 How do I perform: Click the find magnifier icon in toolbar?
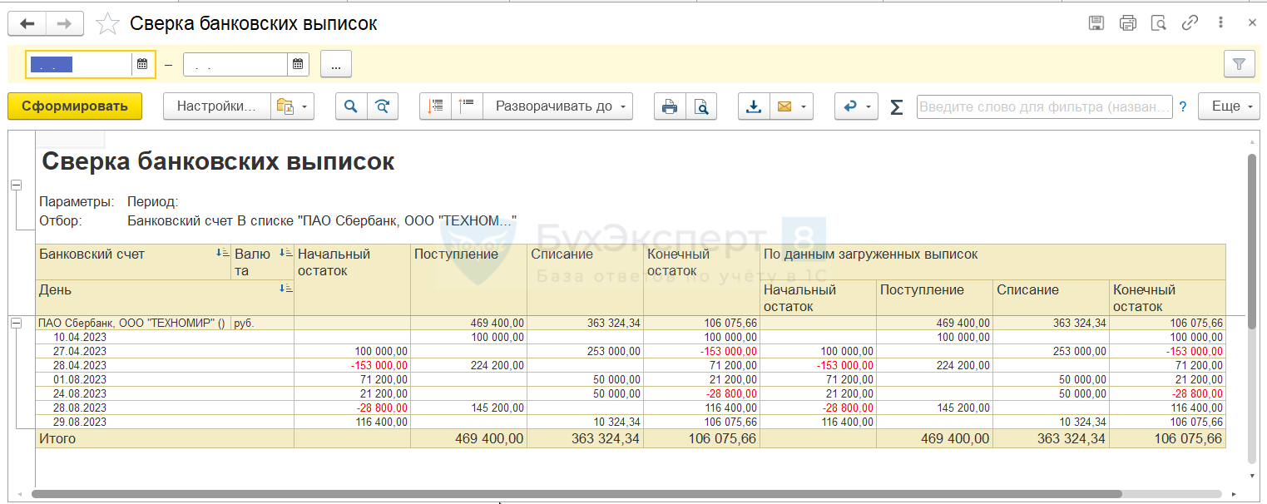pyautogui.click(x=351, y=106)
